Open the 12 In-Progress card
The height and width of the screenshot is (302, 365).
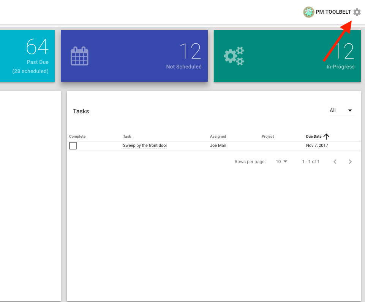point(287,56)
